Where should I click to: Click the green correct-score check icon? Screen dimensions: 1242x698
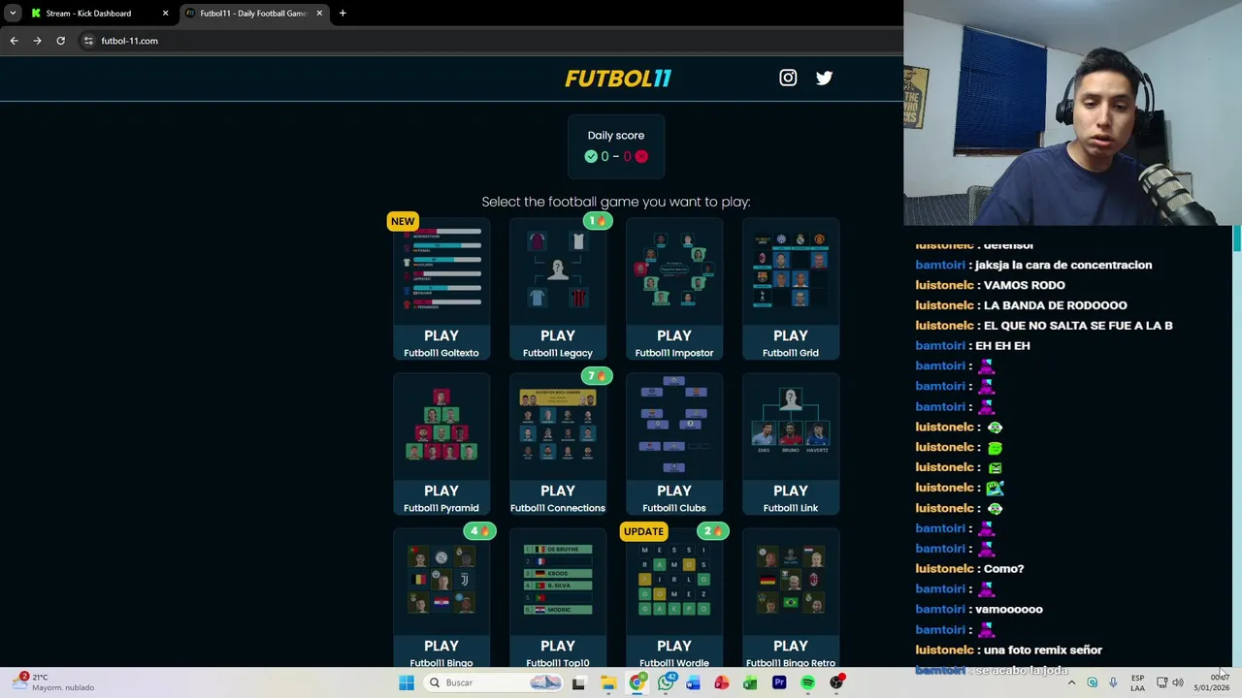click(x=591, y=156)
